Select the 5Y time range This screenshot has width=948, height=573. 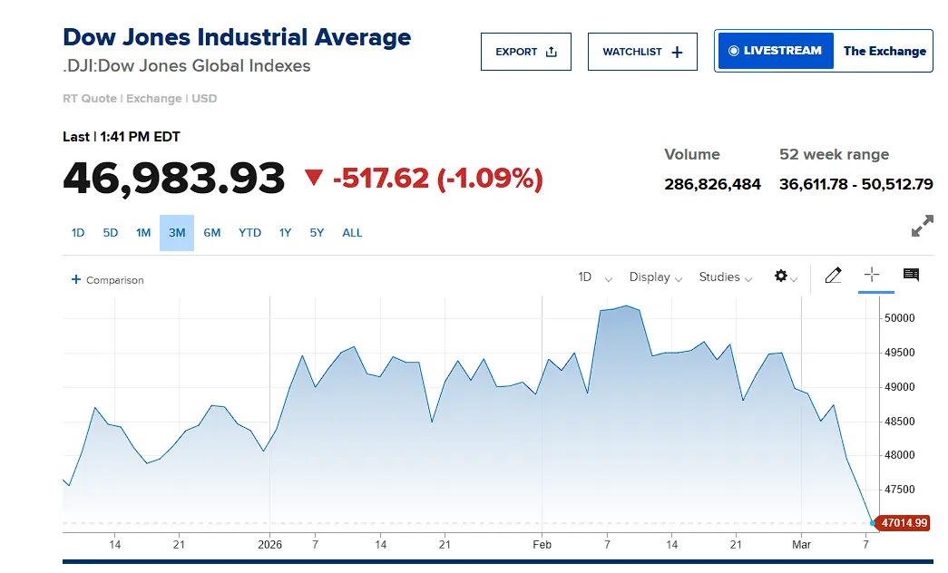(x=317, y=233)
